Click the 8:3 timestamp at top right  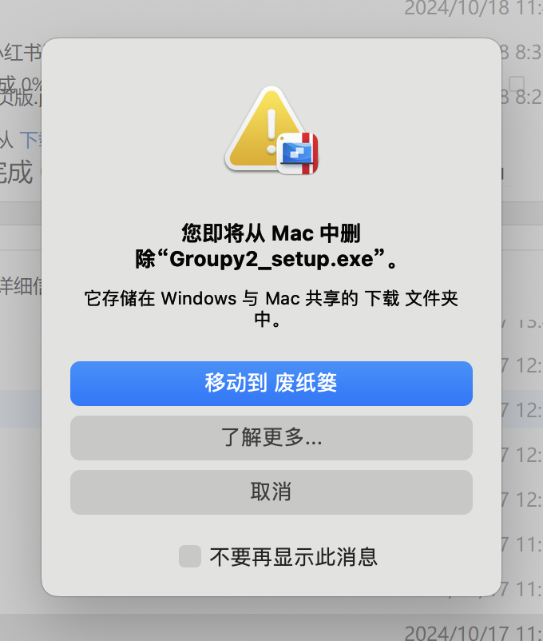(521, 53)
